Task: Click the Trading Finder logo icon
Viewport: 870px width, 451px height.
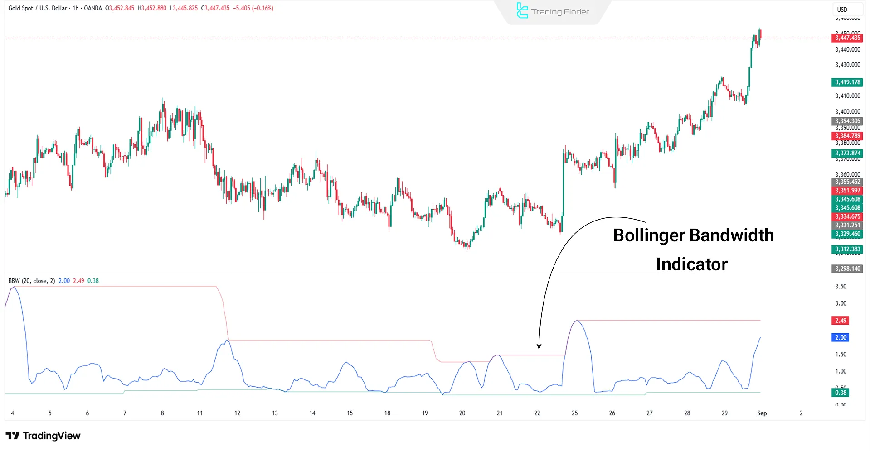Action: [522, 11]
